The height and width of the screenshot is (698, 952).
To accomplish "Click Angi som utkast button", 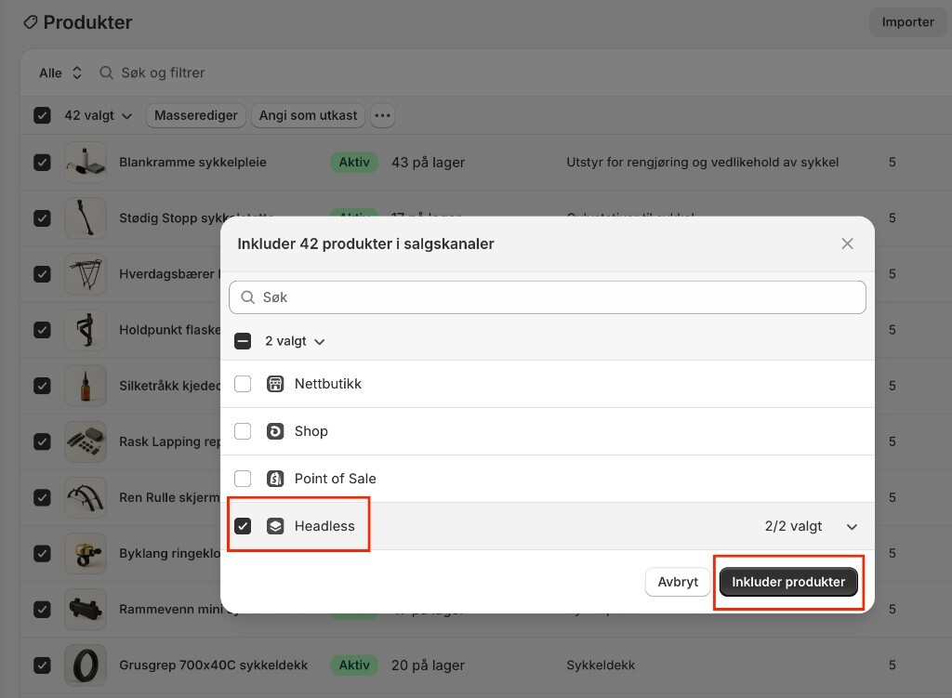I will point(308,115).
